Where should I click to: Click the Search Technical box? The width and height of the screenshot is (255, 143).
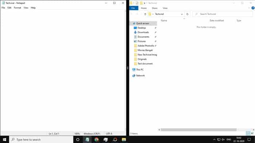pyautogui.click(x=223, y=14)
